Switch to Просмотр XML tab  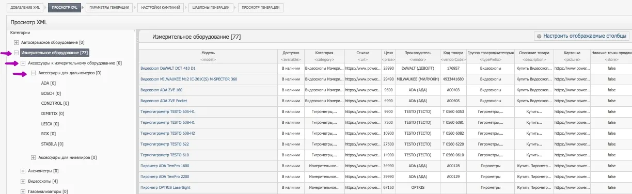[x=65, y=8]
